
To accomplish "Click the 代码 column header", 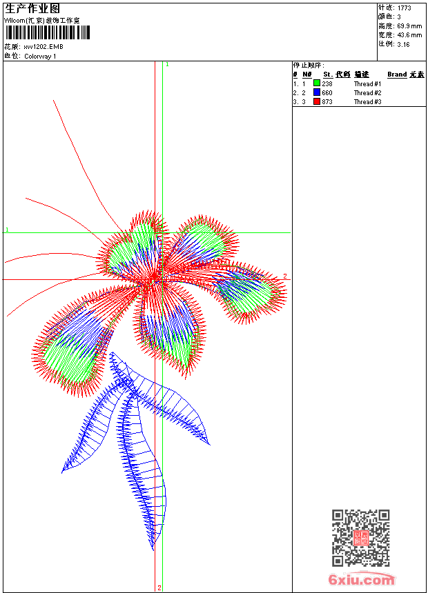I will coord(343,74).
